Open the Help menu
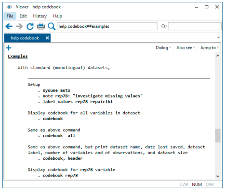 [57, 16]
